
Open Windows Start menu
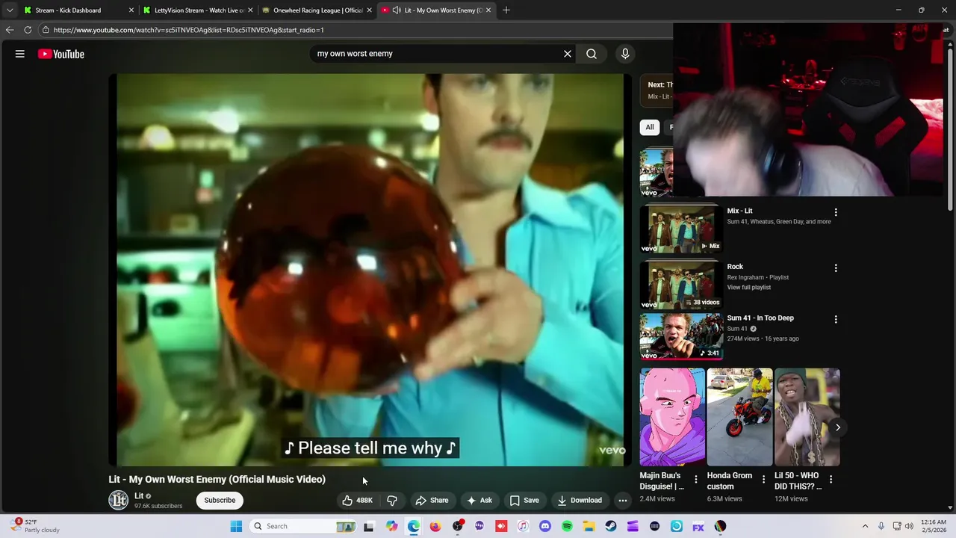click(x=236, y=526)
